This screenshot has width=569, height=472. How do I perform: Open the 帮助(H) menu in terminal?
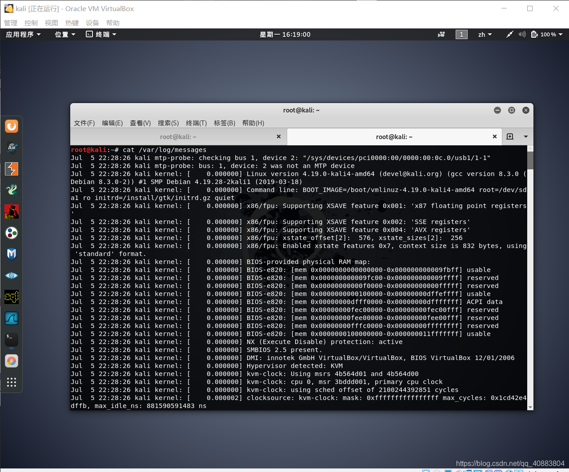click(253, 123)
